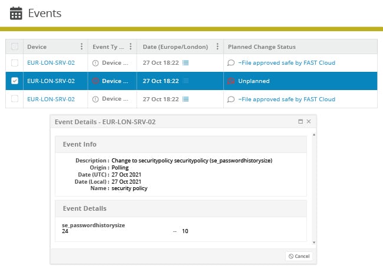Click event type icon in first row
Image resolution: width=383 pixels, height=269 pixels.
click(95, 63)
